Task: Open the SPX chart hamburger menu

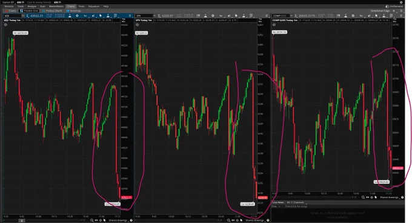Action: [x=267, y=16]
